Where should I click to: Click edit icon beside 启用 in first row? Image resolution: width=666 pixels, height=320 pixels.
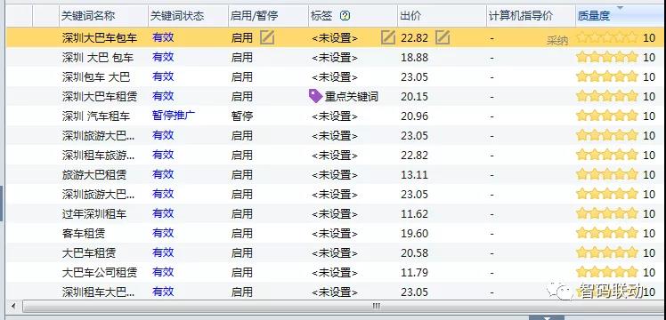267,37
